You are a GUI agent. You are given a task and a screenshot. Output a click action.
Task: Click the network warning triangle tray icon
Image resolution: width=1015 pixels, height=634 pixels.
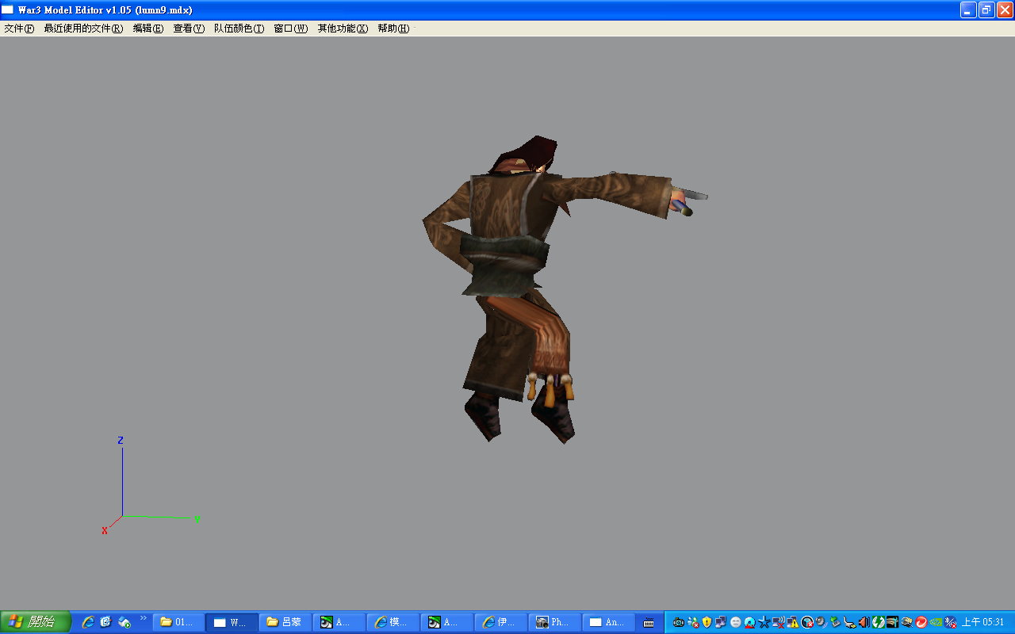[x=793, y=622]
